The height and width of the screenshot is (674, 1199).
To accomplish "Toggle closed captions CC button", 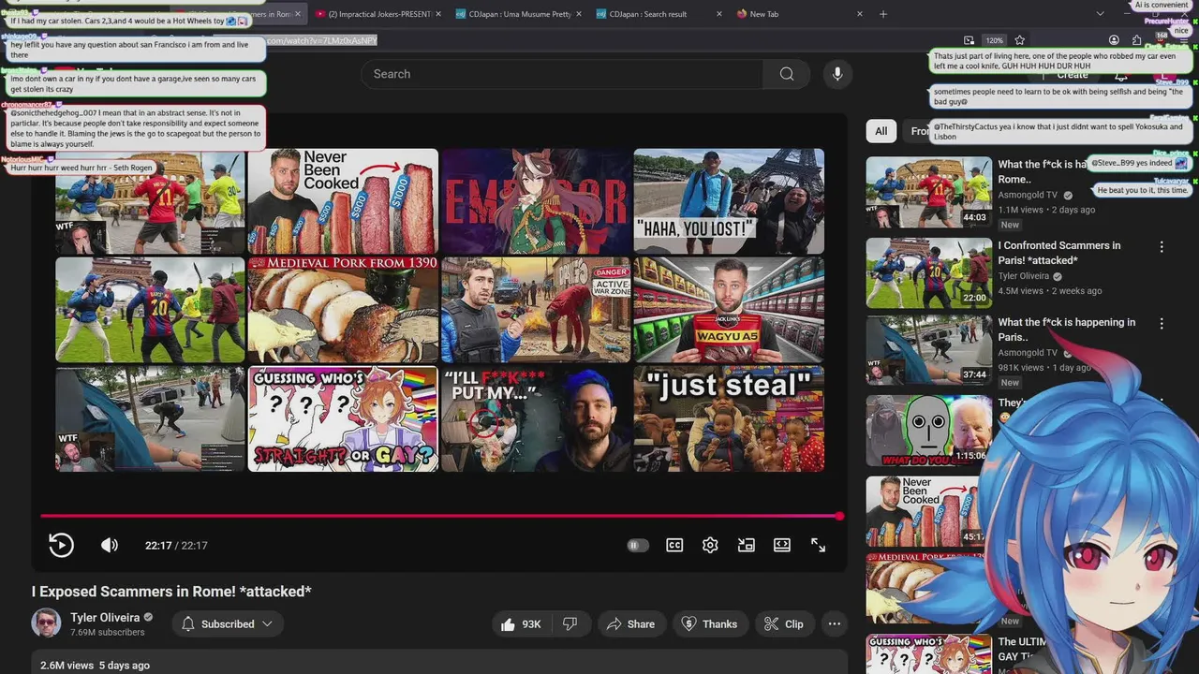I will (674, 545).
